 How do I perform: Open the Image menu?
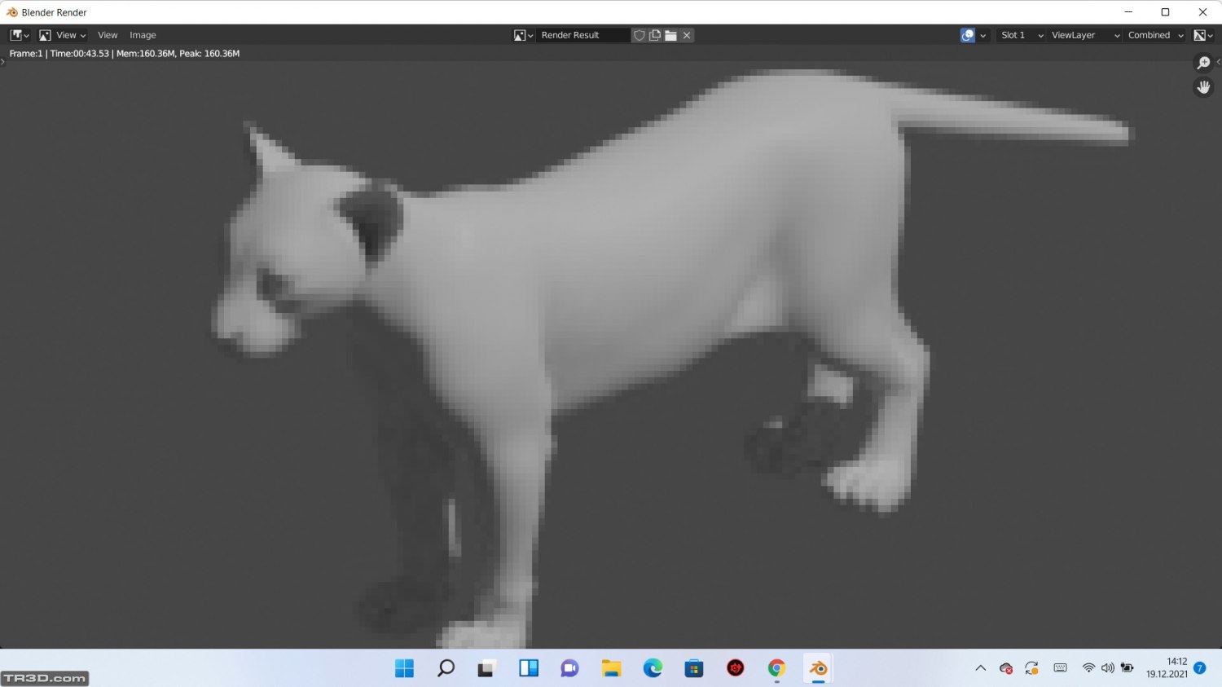click(143, 35)
